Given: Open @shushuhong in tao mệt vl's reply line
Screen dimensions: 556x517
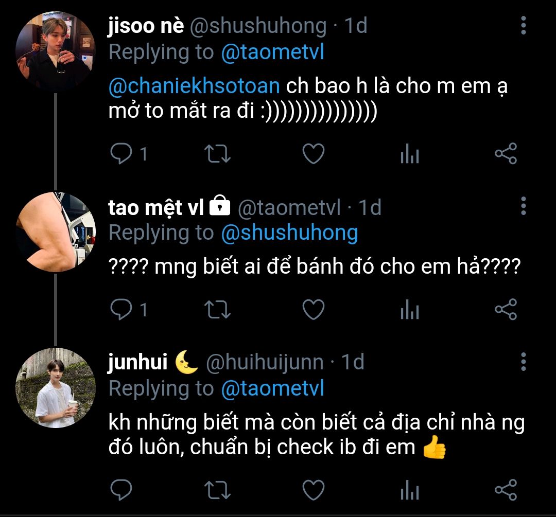Looking at the screenshot, I should coord(289,233).
